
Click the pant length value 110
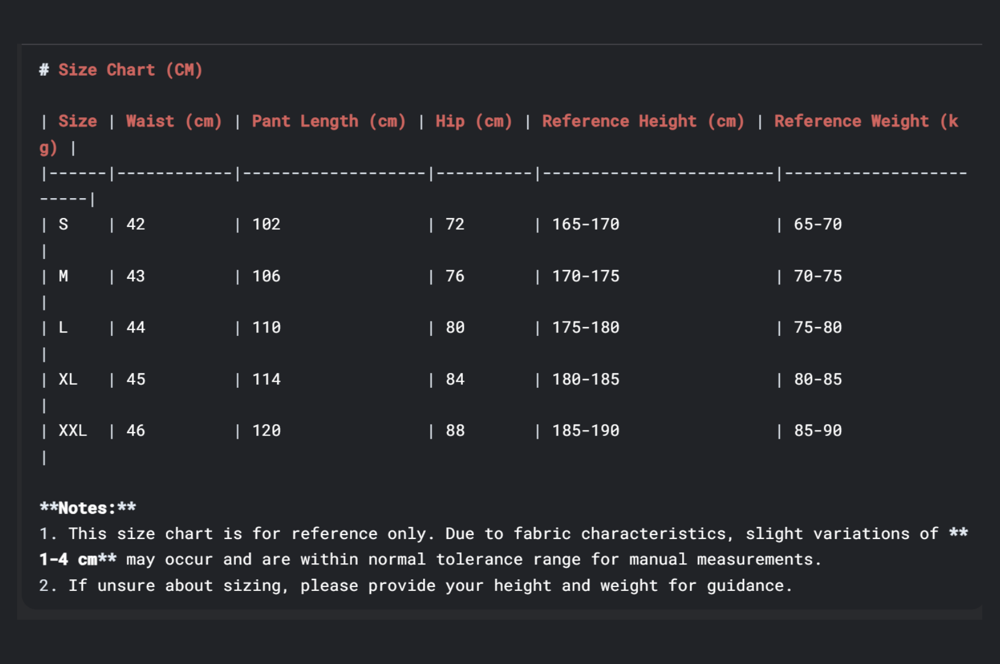[266, 328]
